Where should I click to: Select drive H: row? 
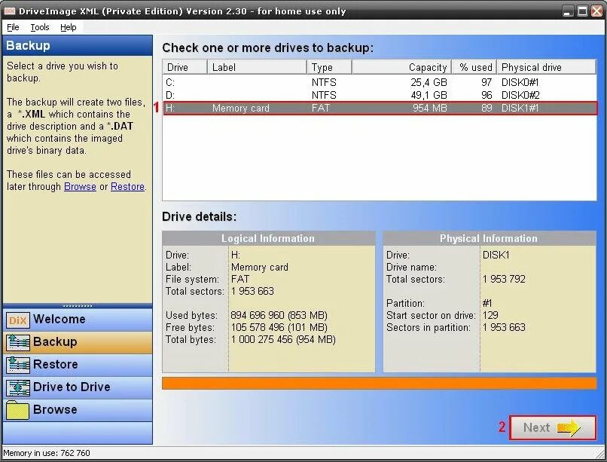(380, 108)
